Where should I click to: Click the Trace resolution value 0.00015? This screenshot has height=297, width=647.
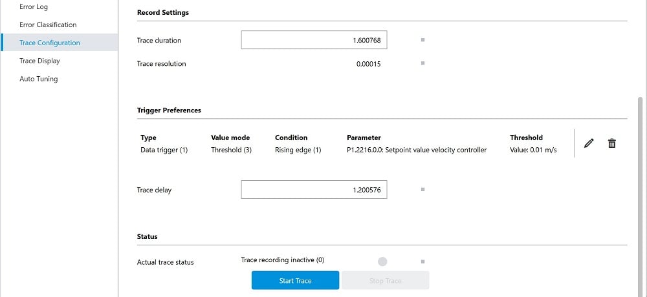(x=369, y=64)
